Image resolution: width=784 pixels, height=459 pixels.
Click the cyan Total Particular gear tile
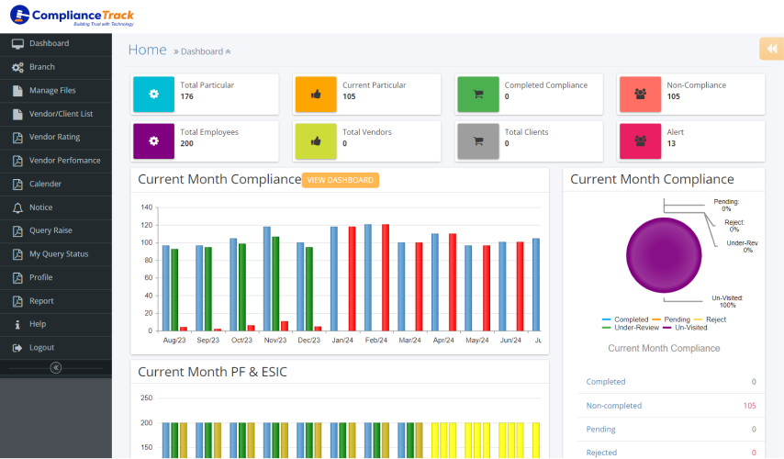pyautogui.click(x=153, y=94)
